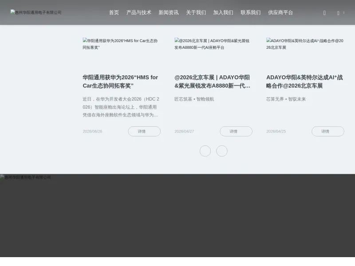Open headline @2026北京车展 ADAYO华阳&紫光展锐
Viewport: 355px width, 266px height.
213,82
